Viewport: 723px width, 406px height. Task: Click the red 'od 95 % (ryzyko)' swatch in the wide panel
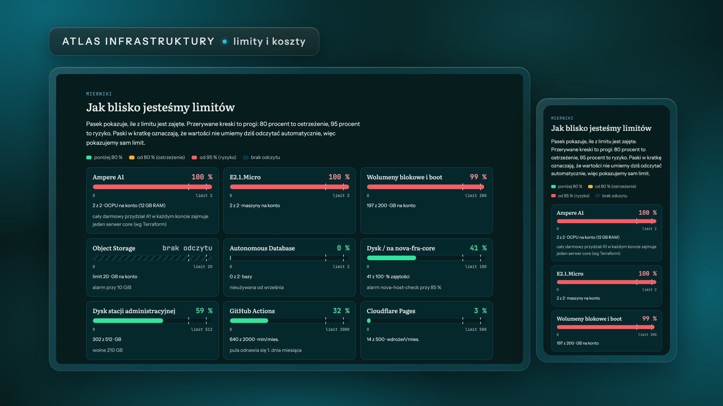(194, 158)
